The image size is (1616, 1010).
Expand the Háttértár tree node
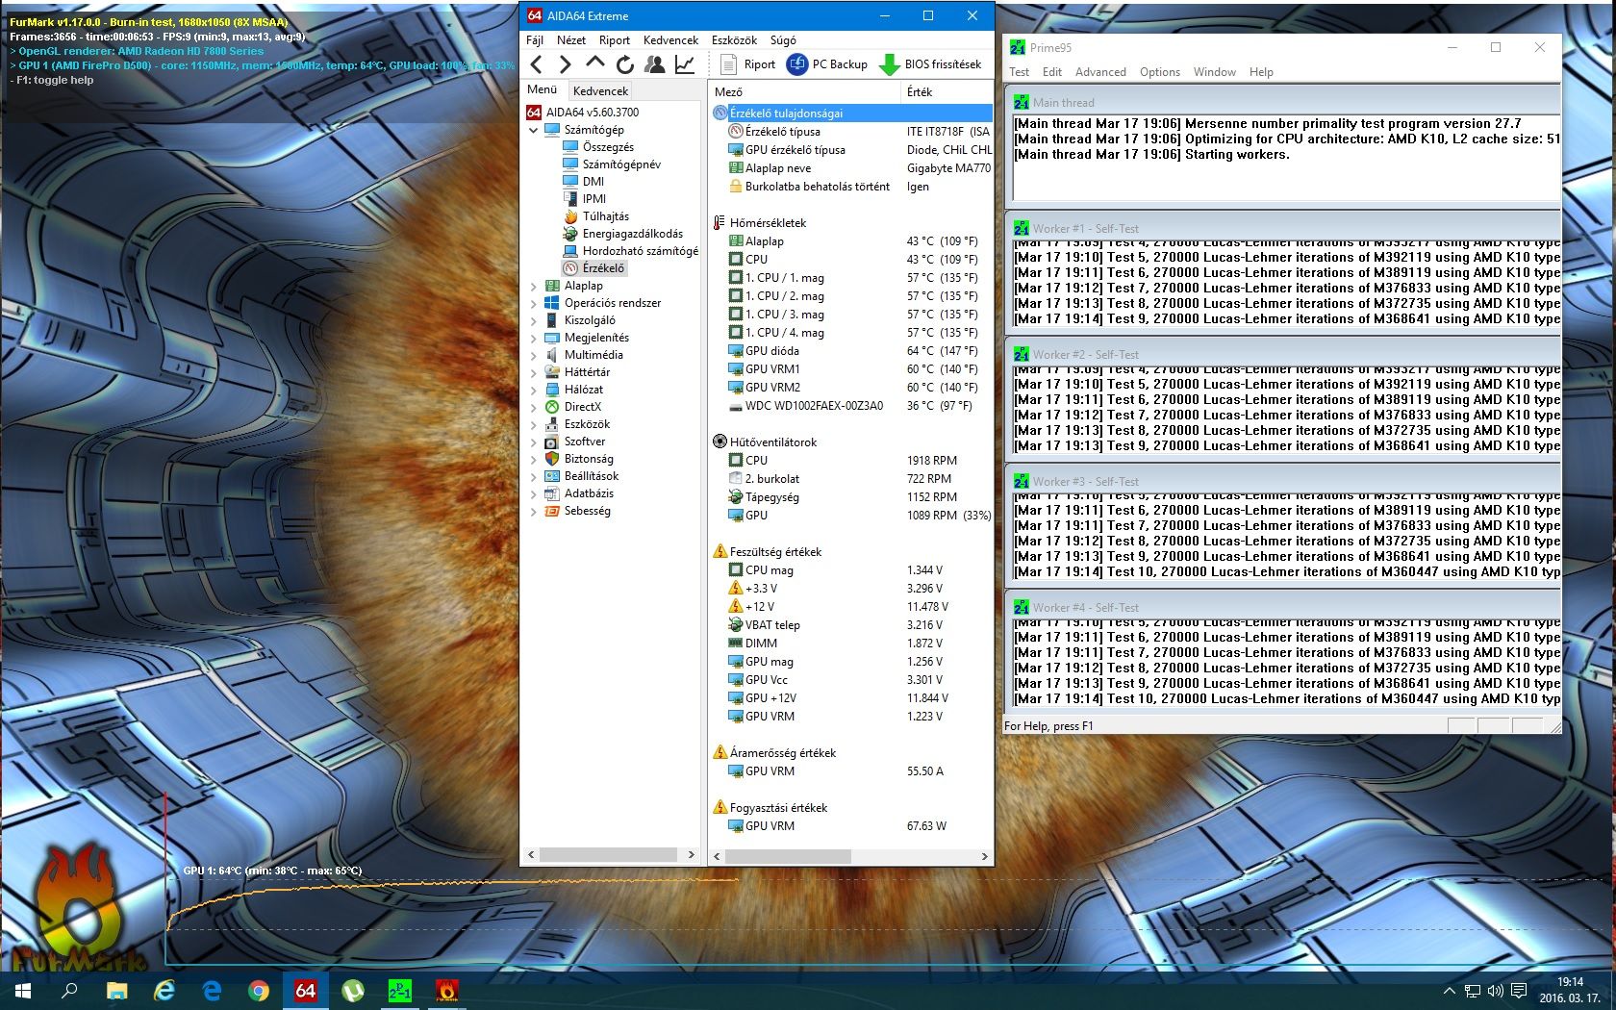tap(534, 372)
